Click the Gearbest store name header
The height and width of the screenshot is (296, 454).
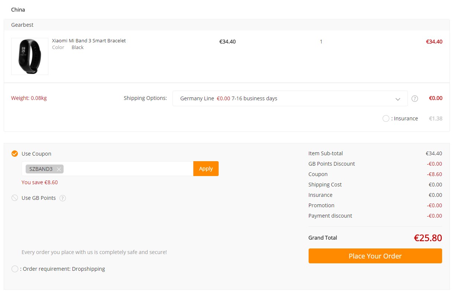pos(22,25)
